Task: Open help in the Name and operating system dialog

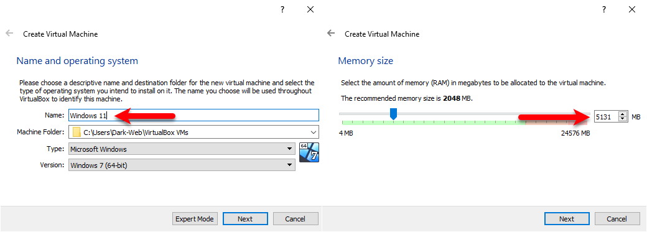Action: [282, 9]
